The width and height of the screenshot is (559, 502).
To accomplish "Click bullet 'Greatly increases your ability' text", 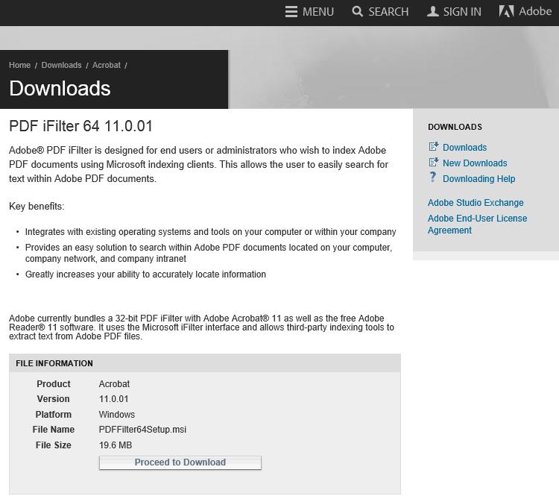I will [x=145, y=274].
